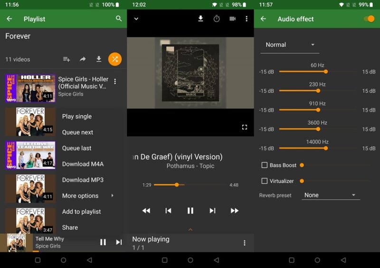Open the Normal equalizer preset dropdown
380x268 pixels.
(x=290, y=45)
